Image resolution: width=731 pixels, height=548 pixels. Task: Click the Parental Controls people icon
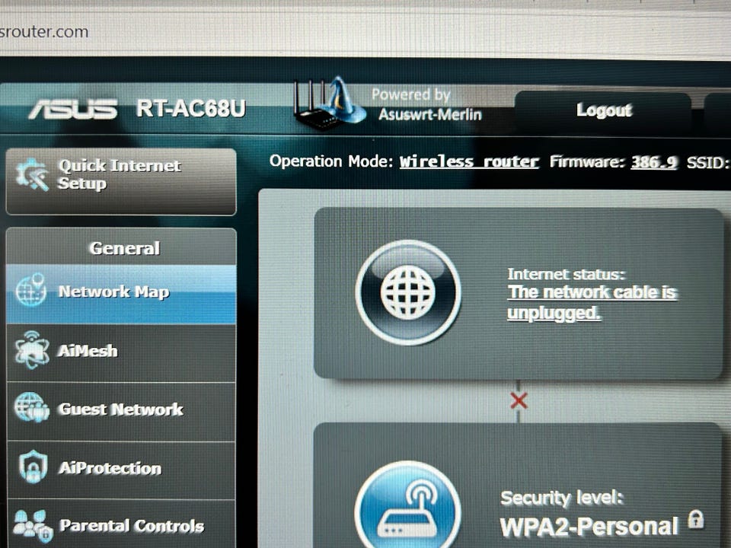(x=32, y=526)
